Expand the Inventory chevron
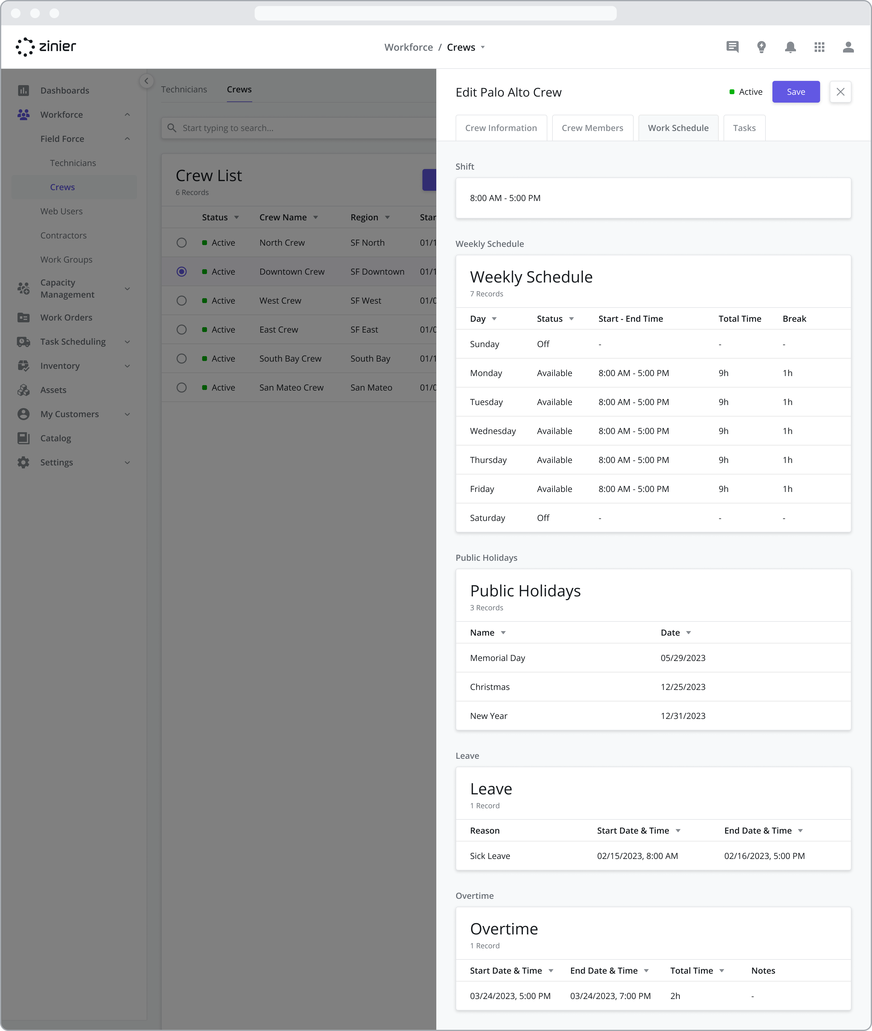Viewport: 872px width, 1031px height. tap(127, 366)
